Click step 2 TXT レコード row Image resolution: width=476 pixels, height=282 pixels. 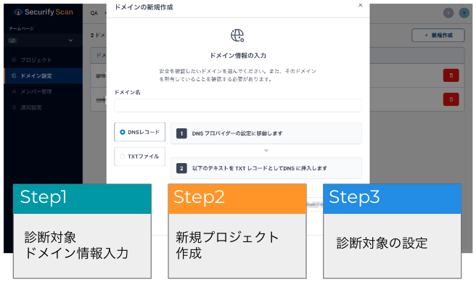pyautogui.click(x=266, y=168)
